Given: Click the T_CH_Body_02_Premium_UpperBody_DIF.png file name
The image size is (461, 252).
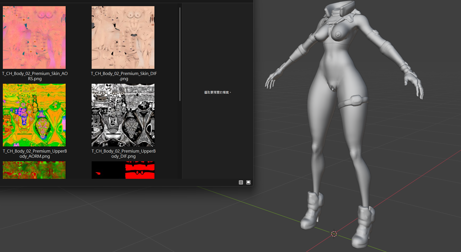Looking at the screenshot, I should pos(124,154).
